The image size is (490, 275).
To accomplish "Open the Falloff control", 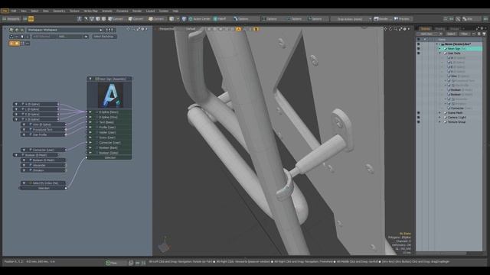I will (x=220, y=19).
